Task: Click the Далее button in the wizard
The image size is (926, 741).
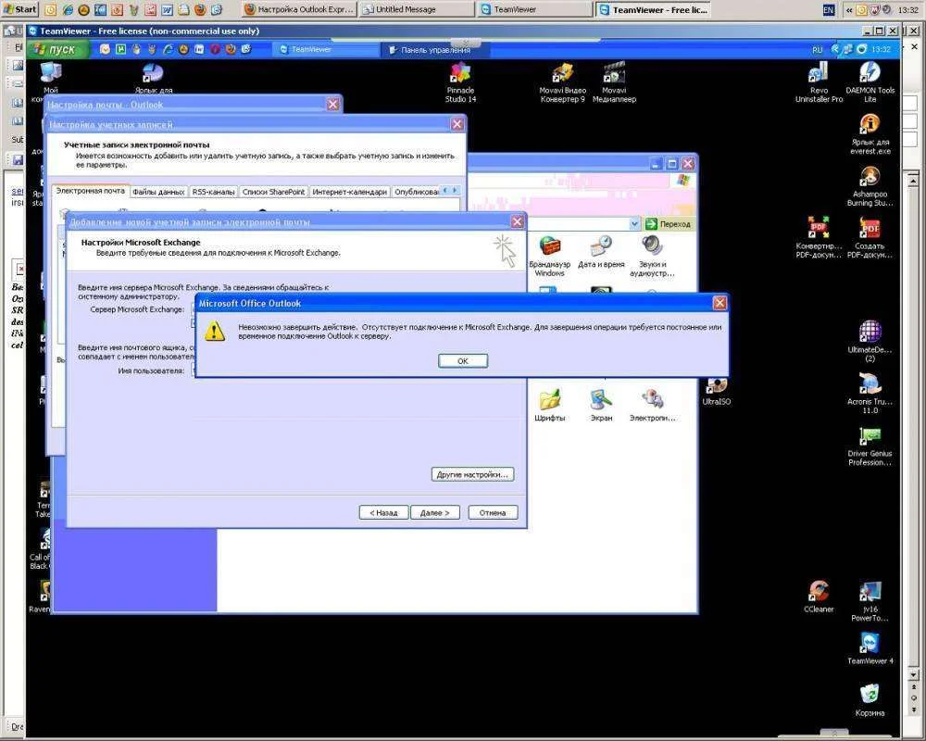Action: pos(434,512)
